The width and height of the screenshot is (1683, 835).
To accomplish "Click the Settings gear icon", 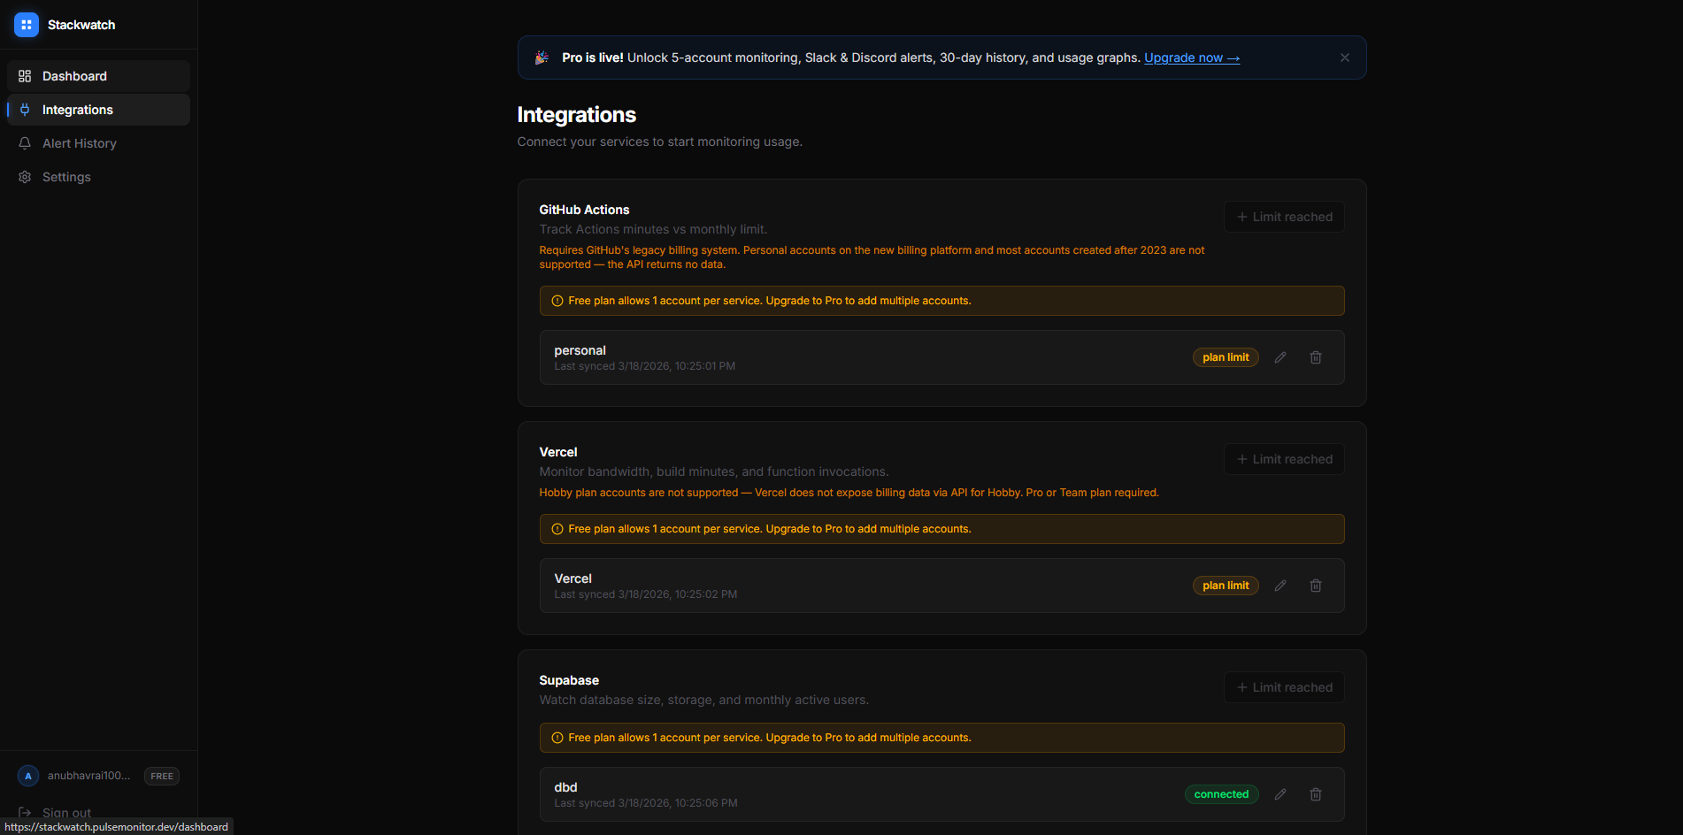I will point(25,176).
